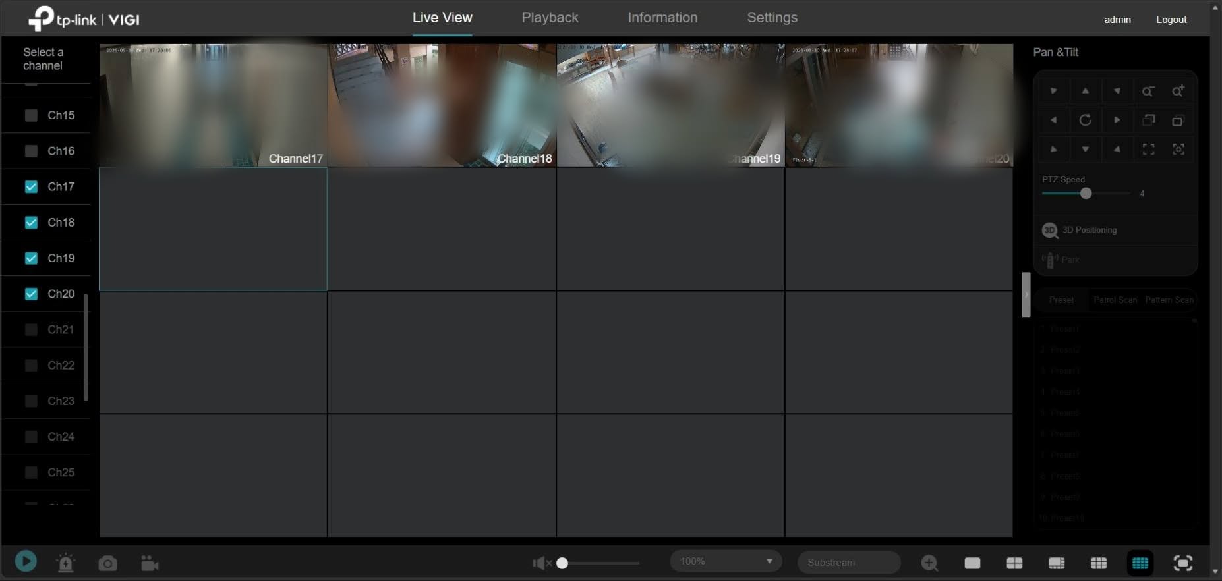Enable 3D Positioning
Screen dimensions: 1222x581
[1079, 230]
